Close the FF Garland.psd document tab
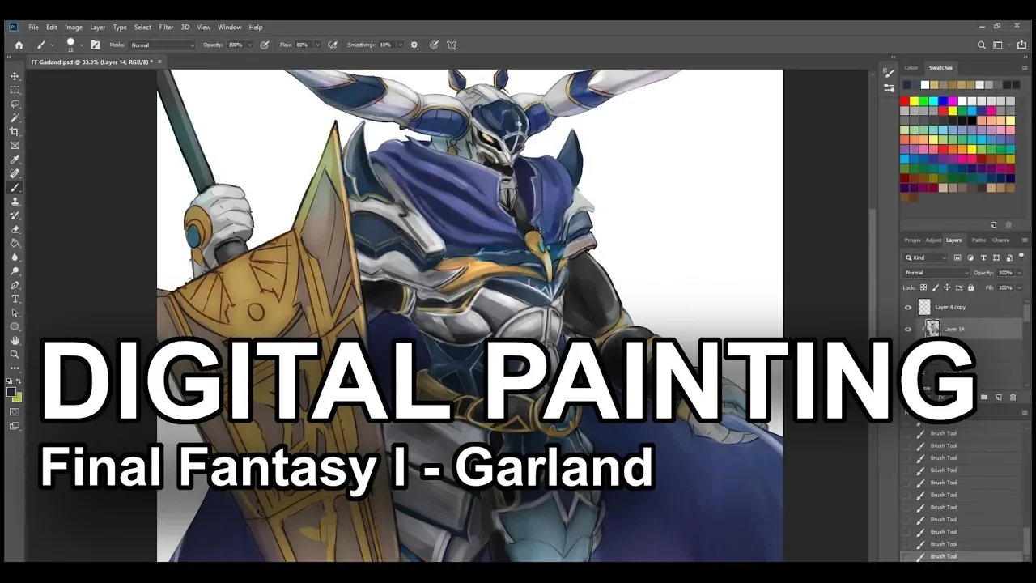The width and height of the screenshot is (1036, 583). (159, 62)
